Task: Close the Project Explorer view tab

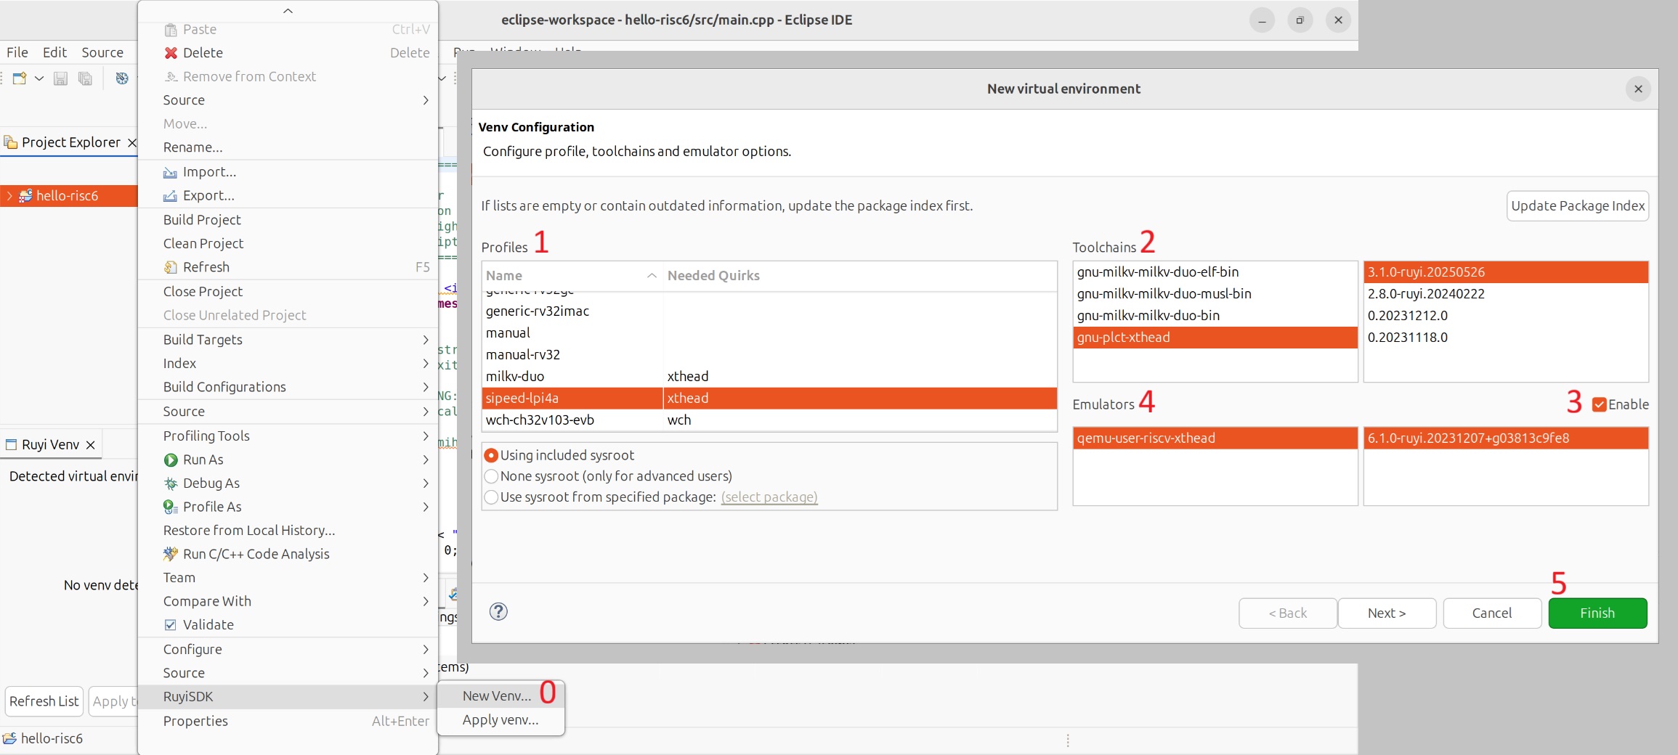Action: click(x=131, y=143)
